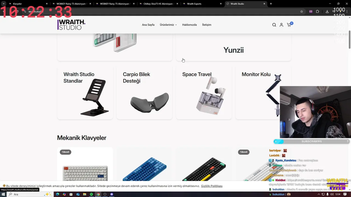This screenshot has width=351, height=197.
Task: Open the Gizlilik Politikası link
Action: [x=212, y=186]
